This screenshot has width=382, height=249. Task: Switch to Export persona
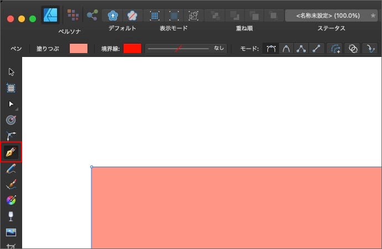92,14
